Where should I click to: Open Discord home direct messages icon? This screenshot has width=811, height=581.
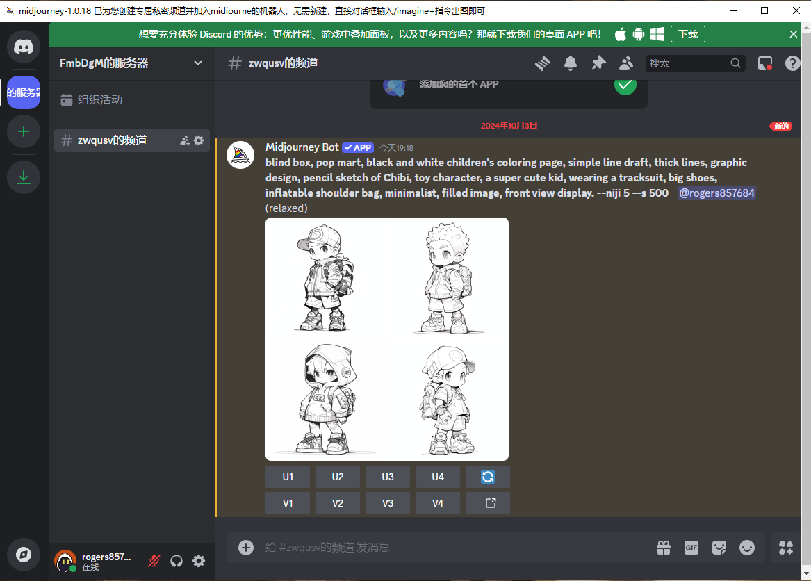(23, 47)
